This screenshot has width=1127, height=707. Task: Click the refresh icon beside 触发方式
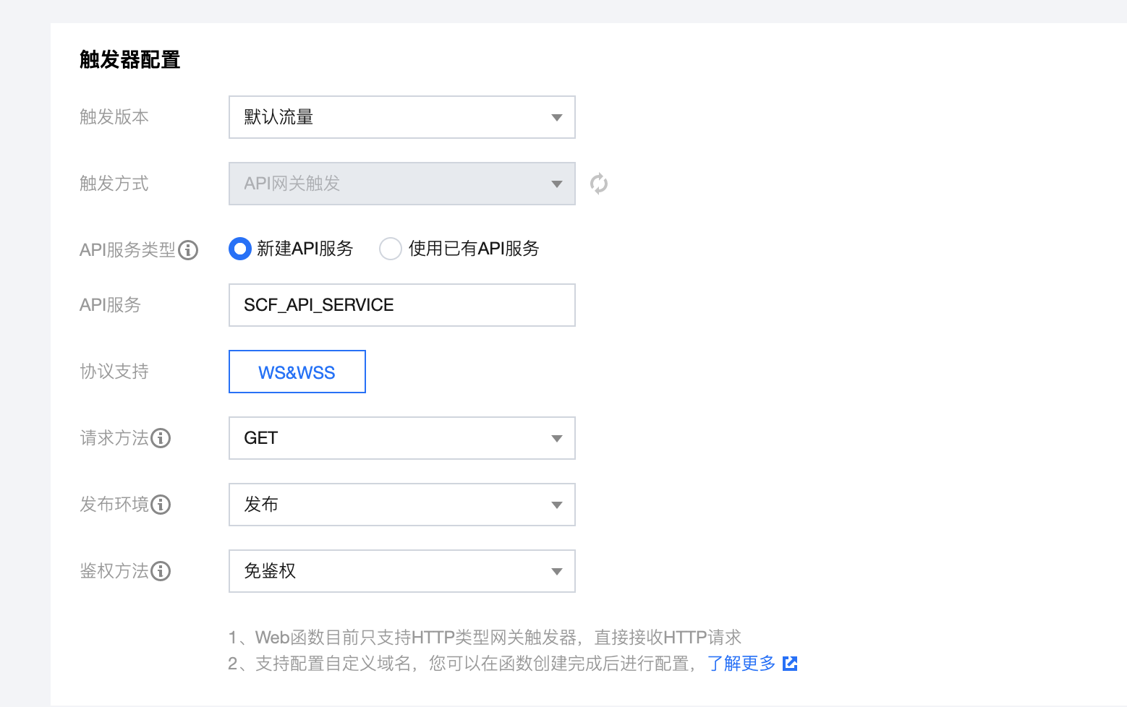point(598,184)
